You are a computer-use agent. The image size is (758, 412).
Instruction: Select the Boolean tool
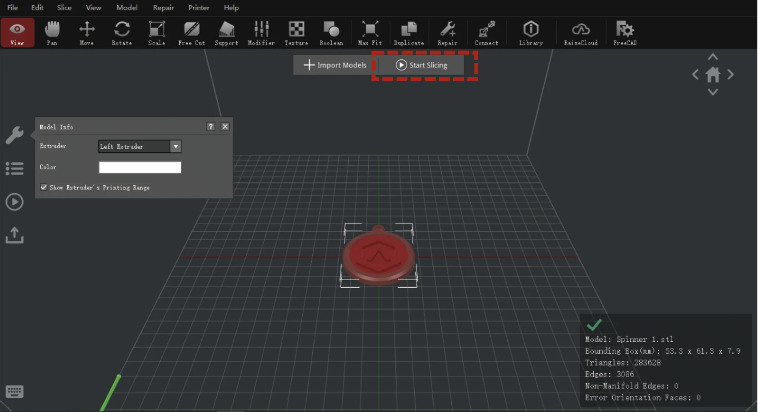coord(332,33)
